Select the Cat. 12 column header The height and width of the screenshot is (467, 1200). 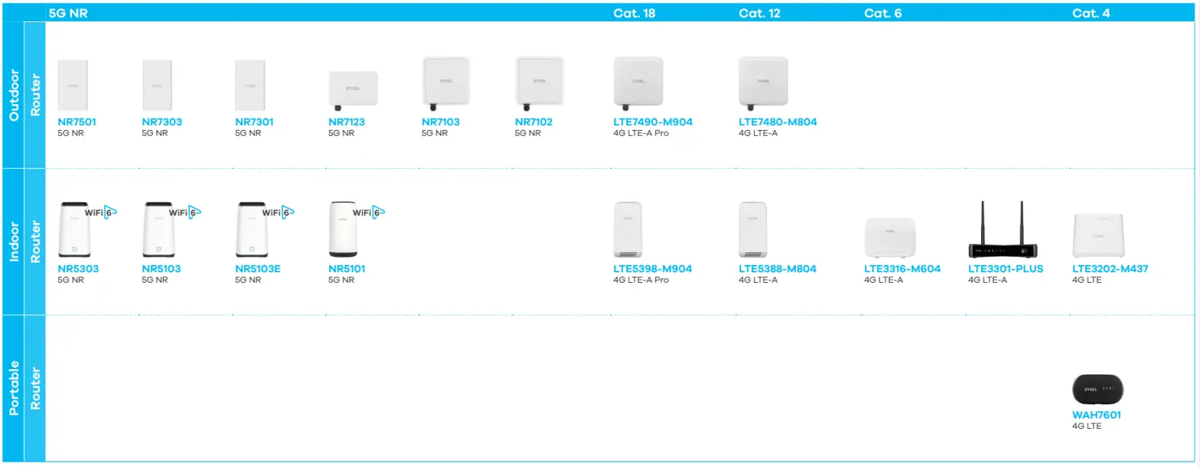[759, 13]
